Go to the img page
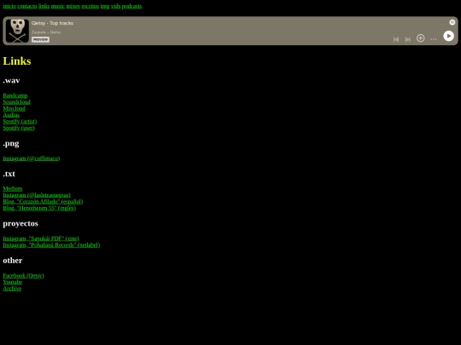 (x=105, y=6)
